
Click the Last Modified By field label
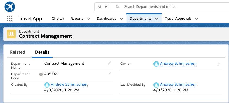[x=133, y=85]
